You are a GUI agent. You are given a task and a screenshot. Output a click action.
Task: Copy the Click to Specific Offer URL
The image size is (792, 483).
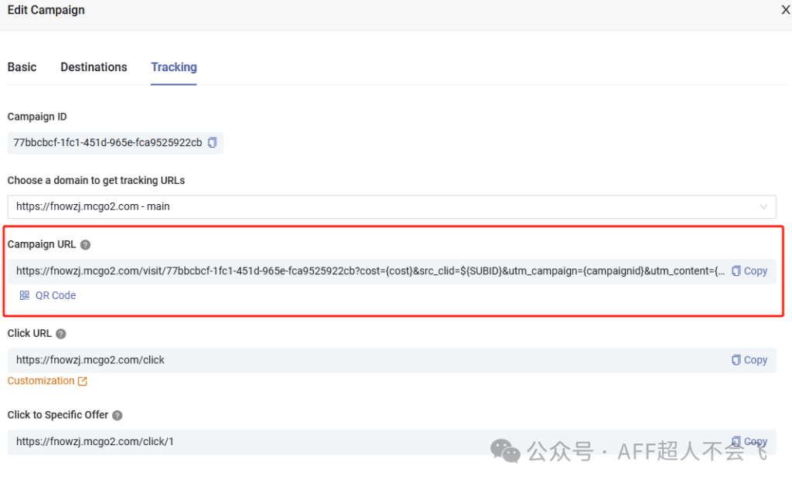point(749,441)
